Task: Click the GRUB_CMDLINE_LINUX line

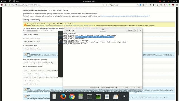Action: (x=95, y=42)
